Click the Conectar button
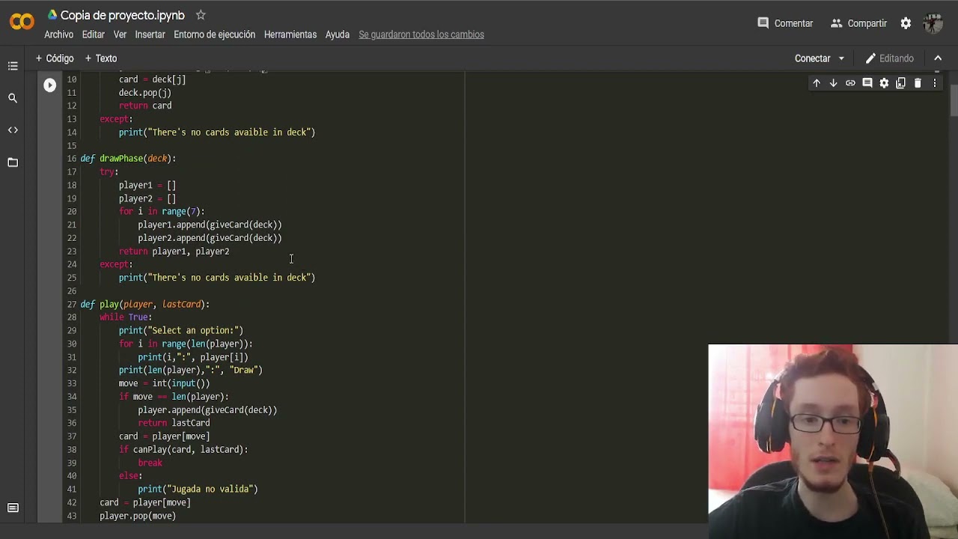Image resolution: width=958 pixels, height=539 pixels. tap(812, 58)
